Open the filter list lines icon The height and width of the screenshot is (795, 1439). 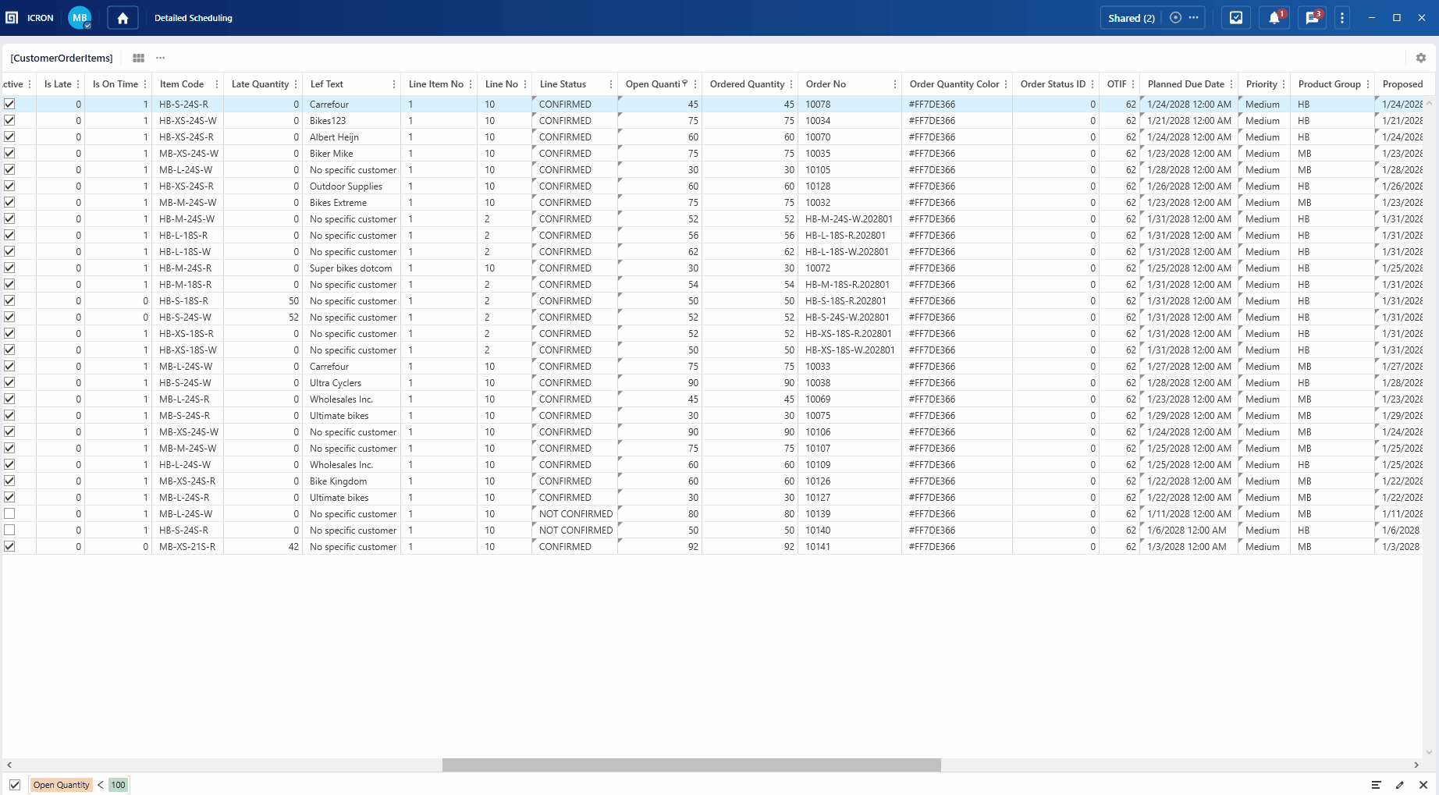1376,785
